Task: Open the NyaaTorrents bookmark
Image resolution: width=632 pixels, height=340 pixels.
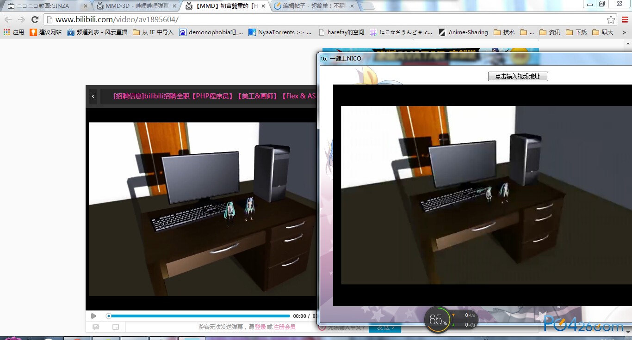Action: [280, 32]
